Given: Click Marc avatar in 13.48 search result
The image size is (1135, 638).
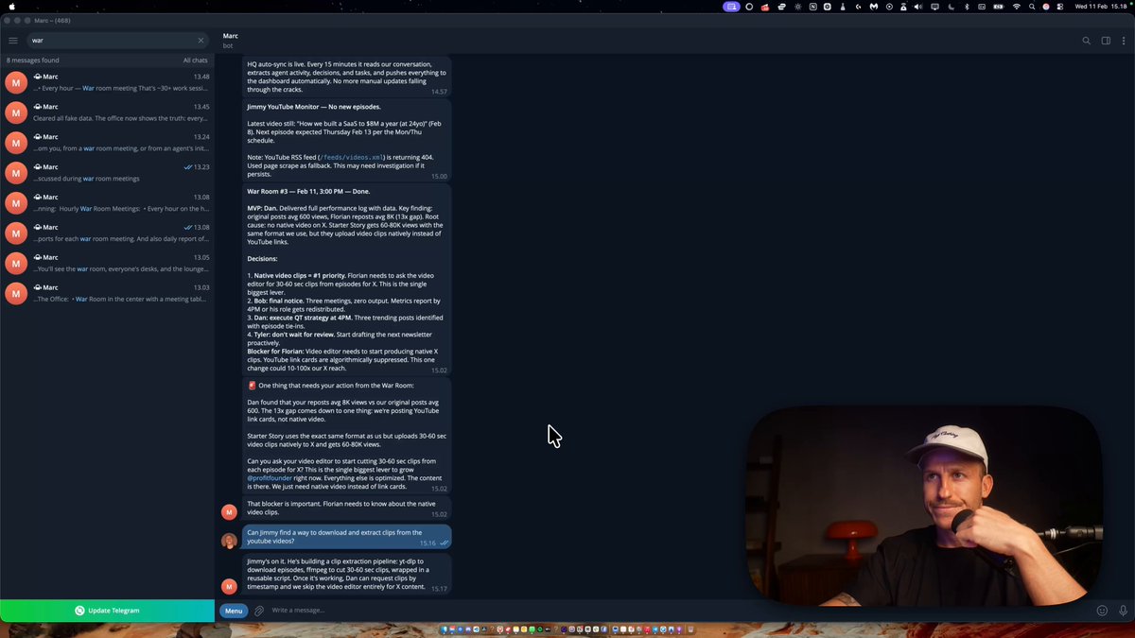Looking at the screenshot, I should point(16,82).
